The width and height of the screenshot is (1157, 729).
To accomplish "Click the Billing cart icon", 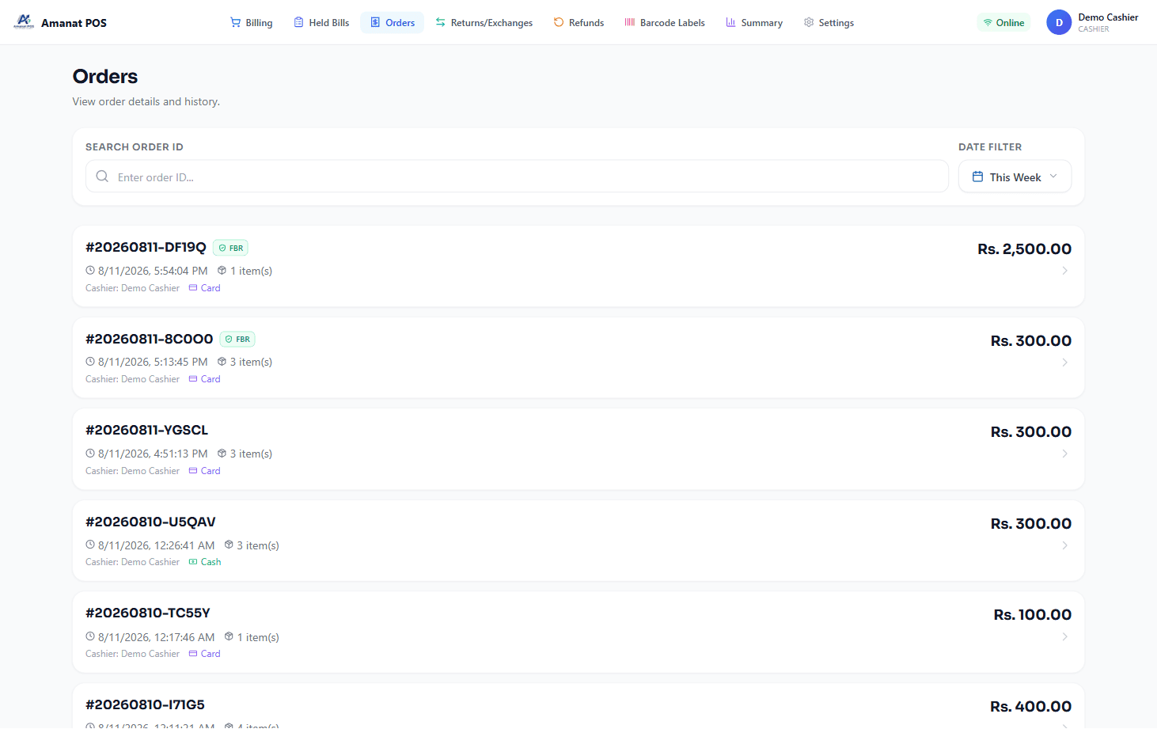I will coord(235,22).
